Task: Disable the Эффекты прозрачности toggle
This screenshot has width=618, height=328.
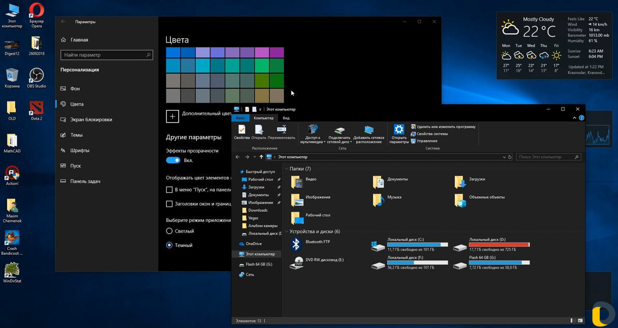Action: (173, 161)
